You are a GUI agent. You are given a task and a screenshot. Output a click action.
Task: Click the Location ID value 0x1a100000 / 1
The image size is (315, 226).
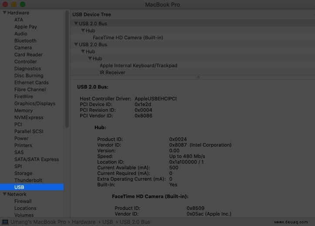[x=186, y=162]
